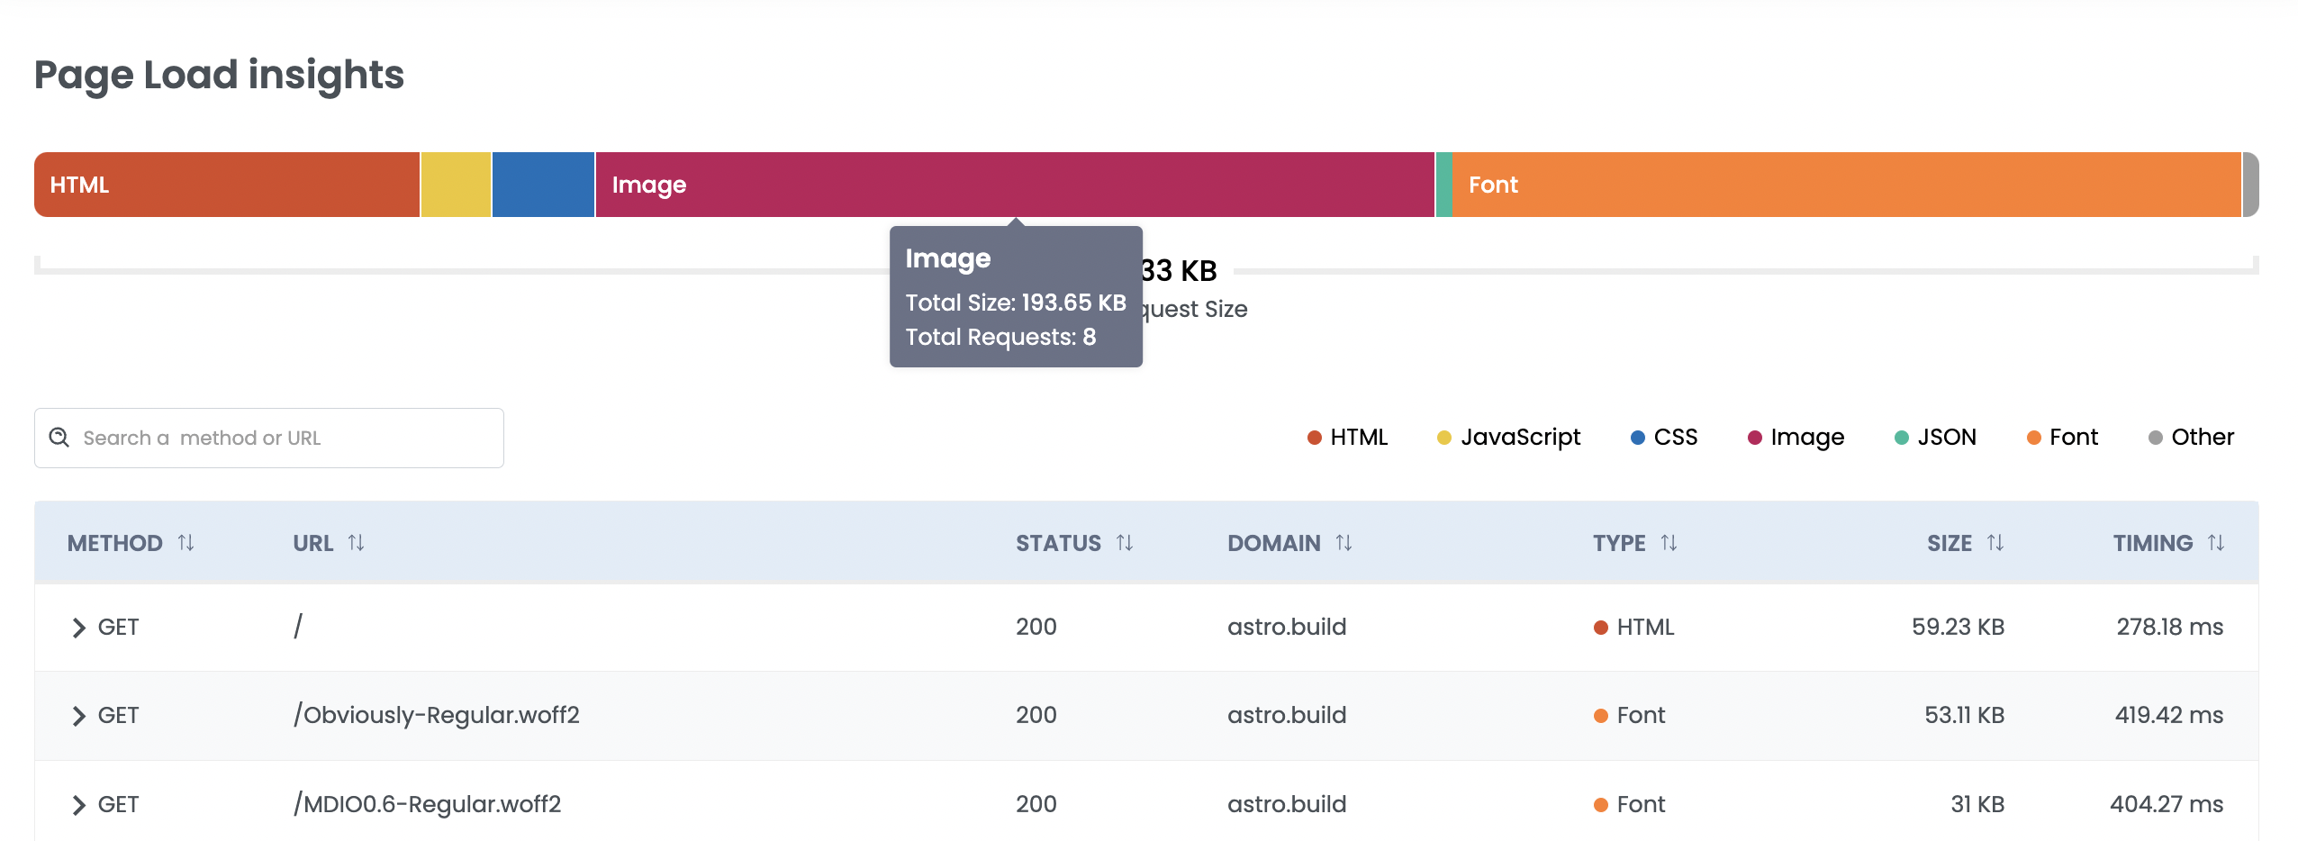Select the yellow JavaScript bar segment

[x=456, y=185]
